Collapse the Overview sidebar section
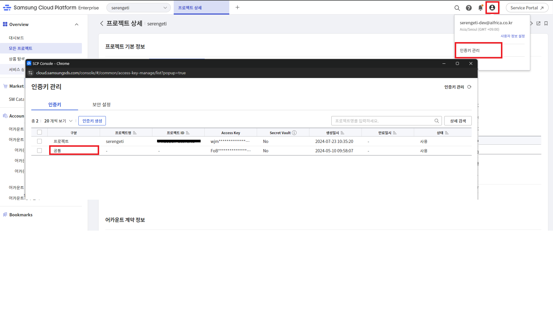Viewport: 553px width, 328px height. (x=77, y=25)
